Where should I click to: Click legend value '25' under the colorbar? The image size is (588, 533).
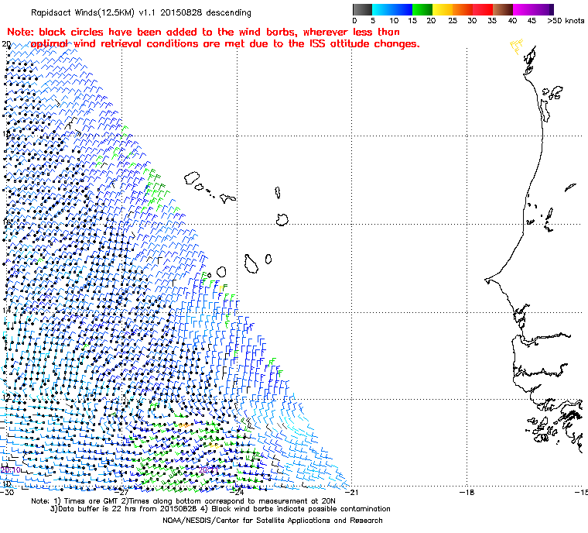453,21
